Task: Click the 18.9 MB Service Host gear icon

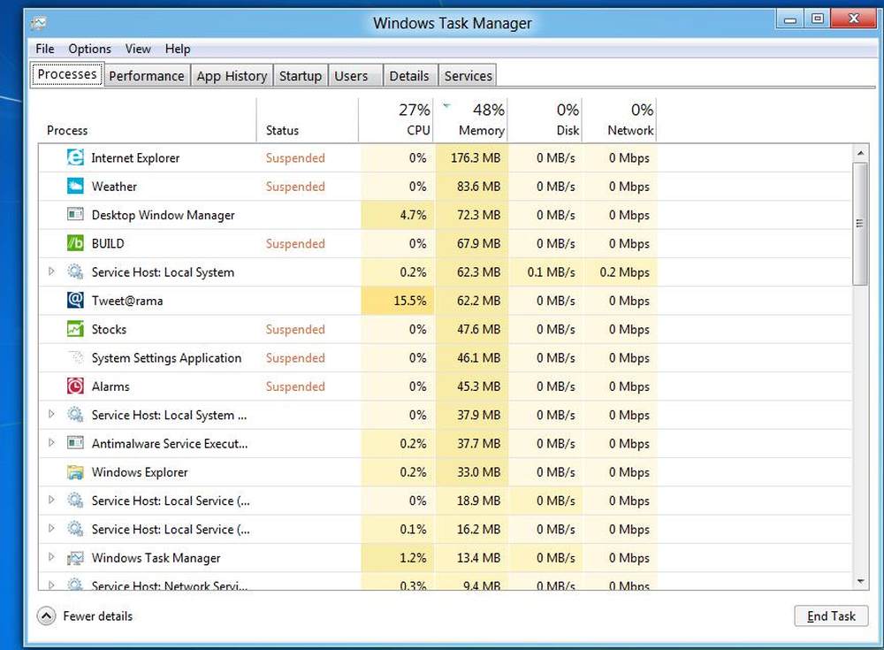Action: [x=75, y=500]
